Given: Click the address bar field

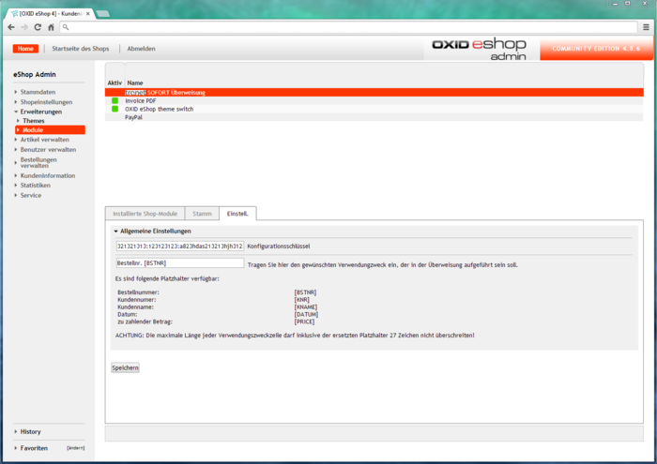Looking at the screenshot, I should click(x=348, y=27).
